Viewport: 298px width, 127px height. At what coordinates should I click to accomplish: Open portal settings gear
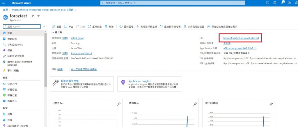click(289, 3)
